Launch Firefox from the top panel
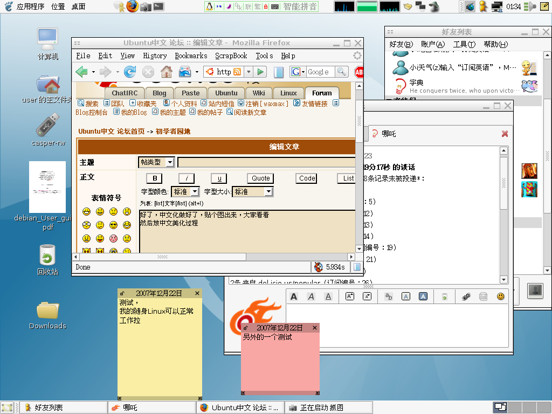Image resolution: width=552 pixels, height=414 pixels. (133, 6)
